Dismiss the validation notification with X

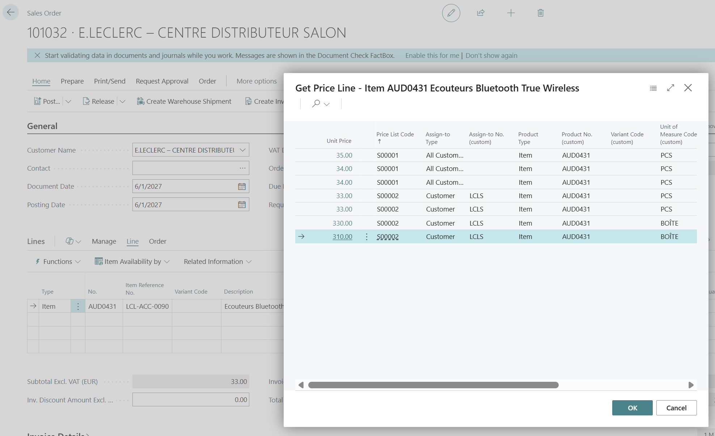[x=37, y=55]
